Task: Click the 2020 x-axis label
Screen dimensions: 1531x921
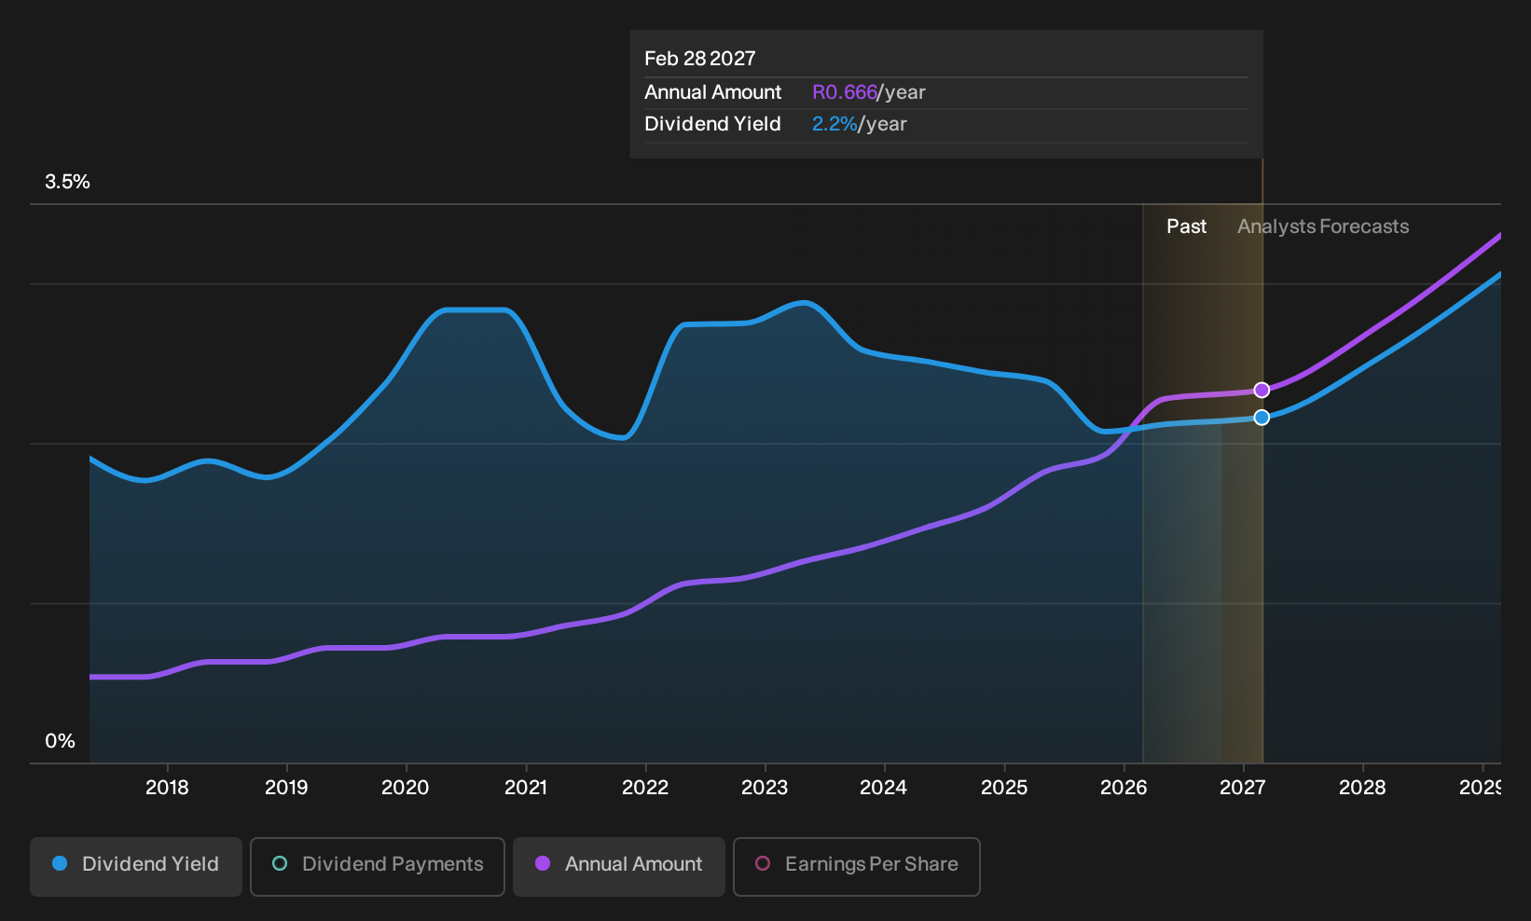Action: click(x=405, y=788)
